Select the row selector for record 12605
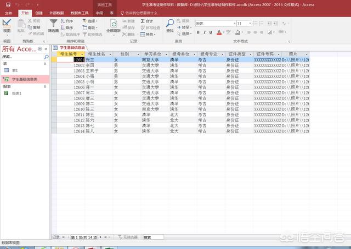351x249 pixels. [54, 81]
